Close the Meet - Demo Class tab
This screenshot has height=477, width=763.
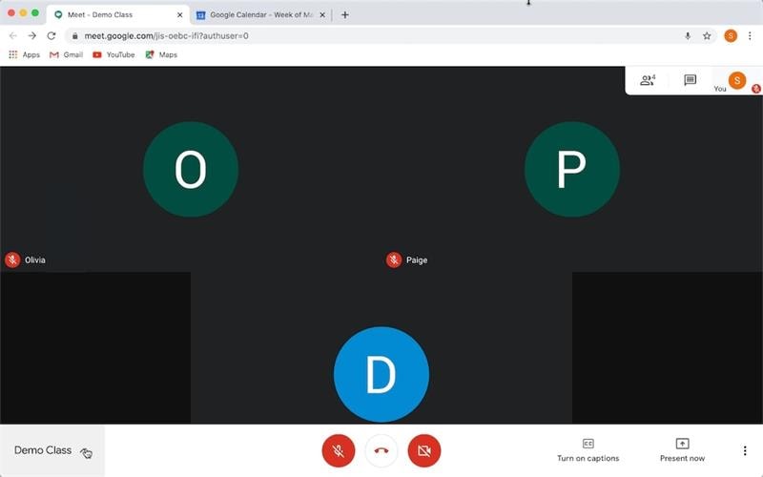[179, 14]
